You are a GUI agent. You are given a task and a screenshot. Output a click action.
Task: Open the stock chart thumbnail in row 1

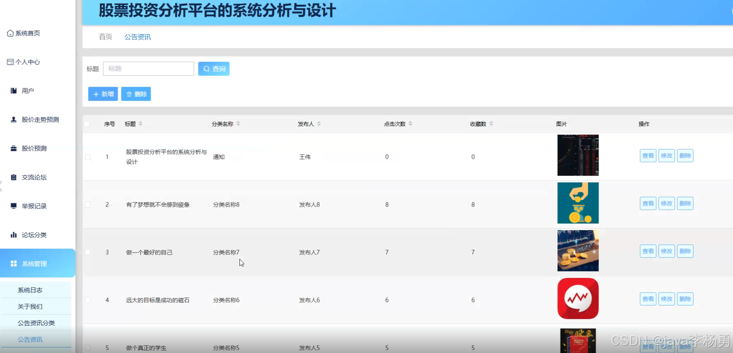pos(578,155)
